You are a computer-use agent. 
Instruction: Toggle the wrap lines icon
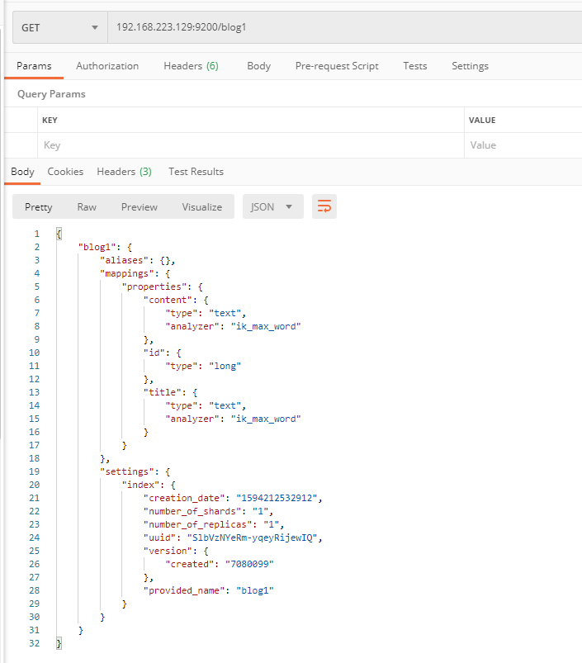[x=324, y=206]
